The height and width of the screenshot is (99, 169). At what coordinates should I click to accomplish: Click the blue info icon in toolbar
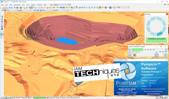pos(64,8)
